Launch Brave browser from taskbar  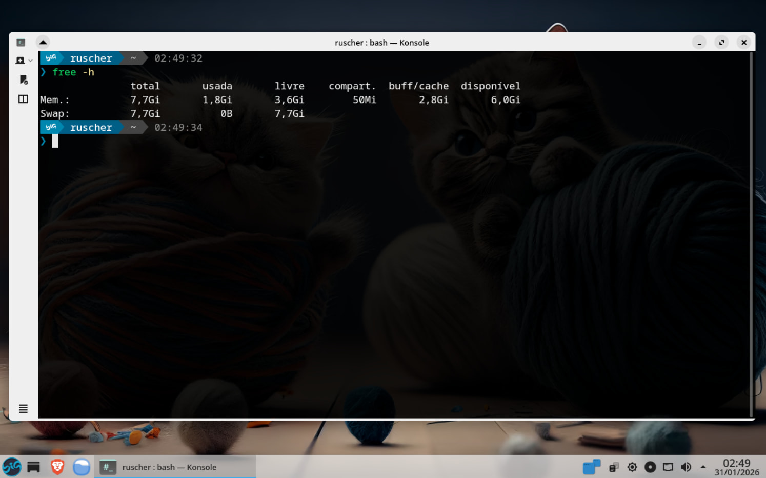(x=57, y=467)
